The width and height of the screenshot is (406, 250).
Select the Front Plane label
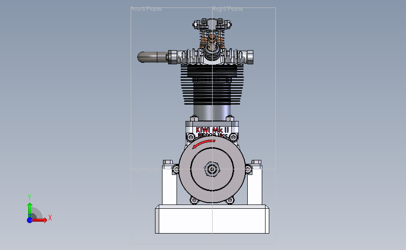(147, 9)
